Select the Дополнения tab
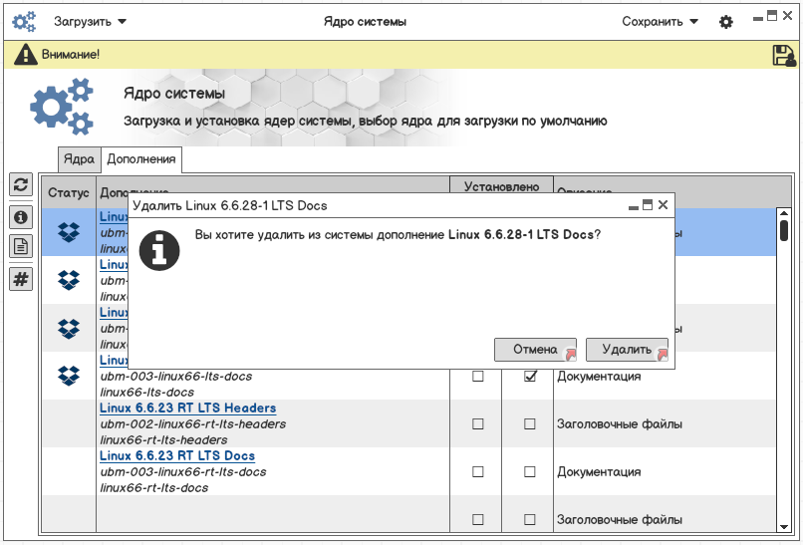This screenshot has width=803, height=545. [141, 159]
